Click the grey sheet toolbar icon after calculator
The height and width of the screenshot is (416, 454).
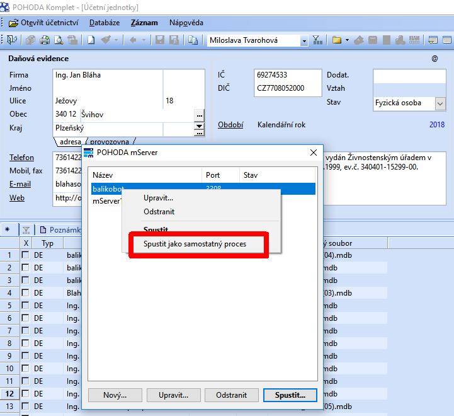click(x=387, y=40)
